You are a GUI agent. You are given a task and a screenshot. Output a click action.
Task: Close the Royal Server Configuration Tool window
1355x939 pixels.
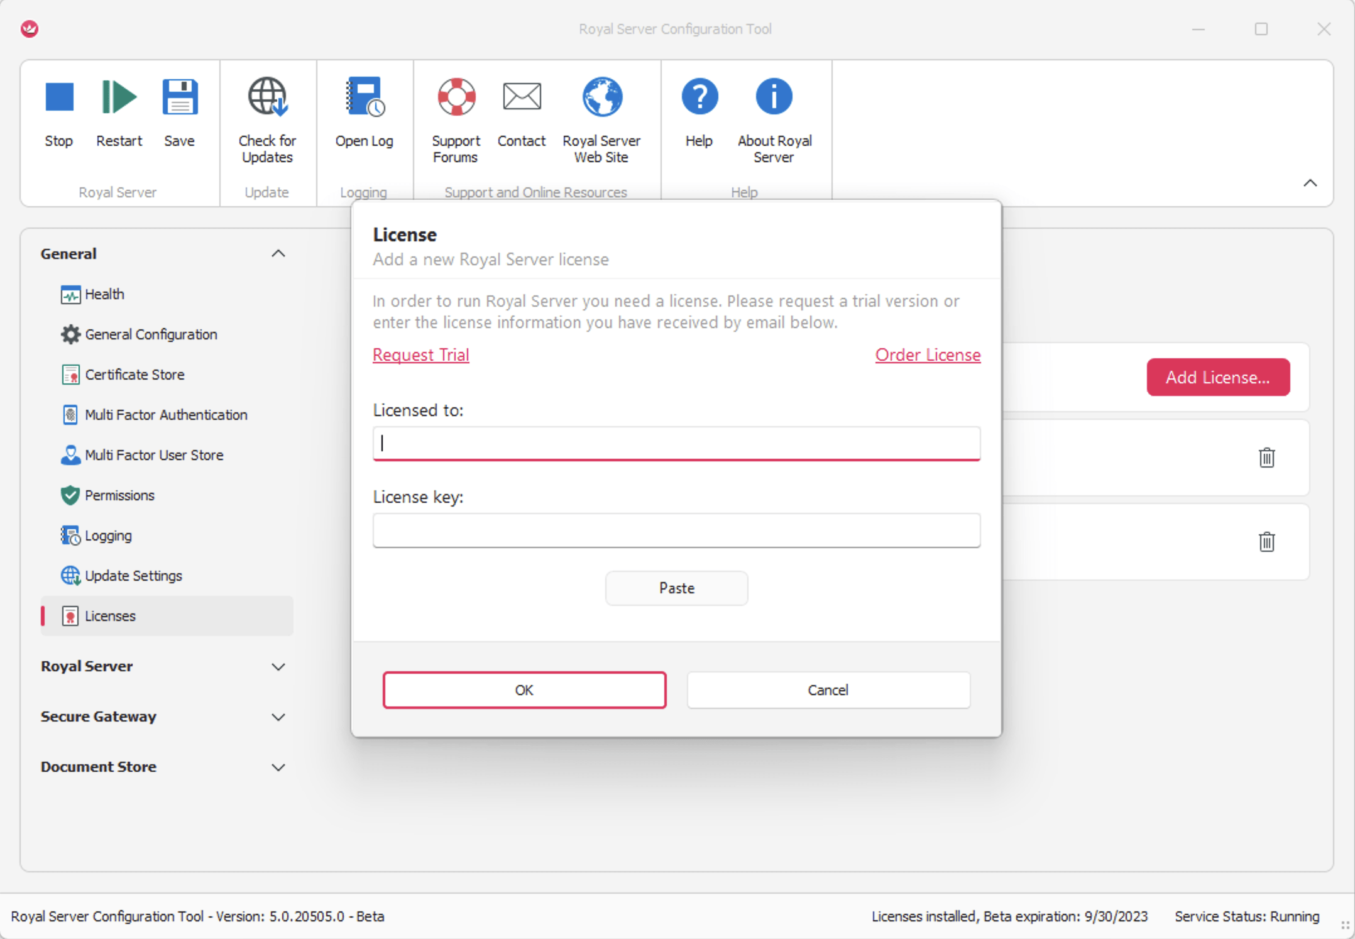coord(1324,29)
